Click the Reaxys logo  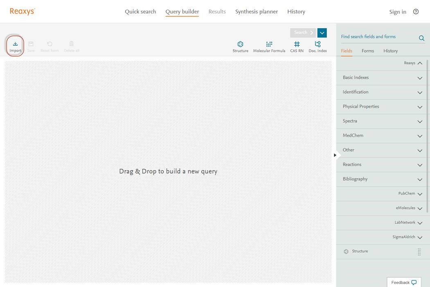point(23,11)
